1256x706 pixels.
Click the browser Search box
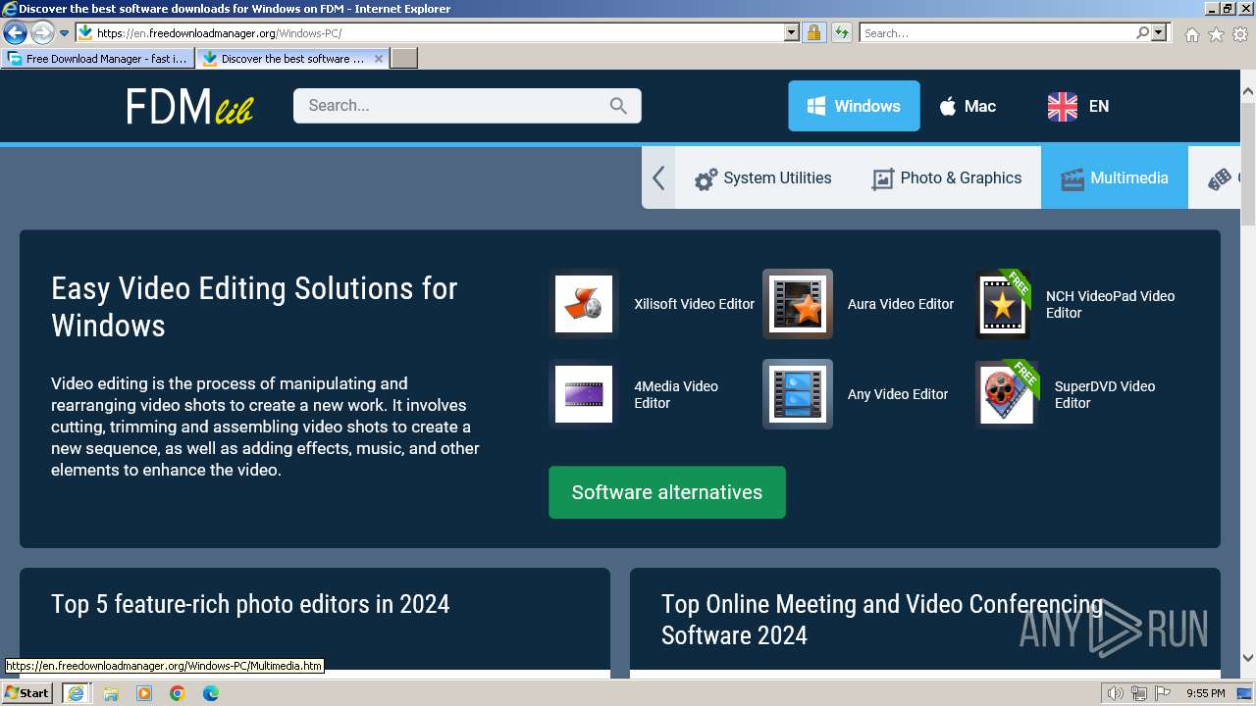click(997, 32)
